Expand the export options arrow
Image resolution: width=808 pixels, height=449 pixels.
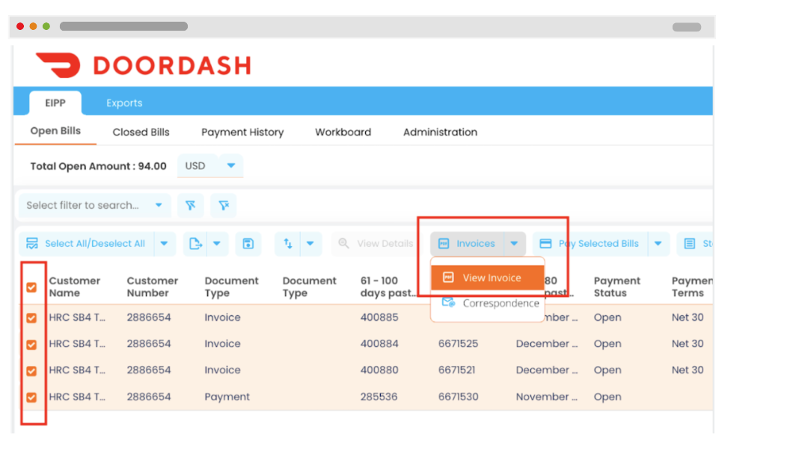pos(217,243)
